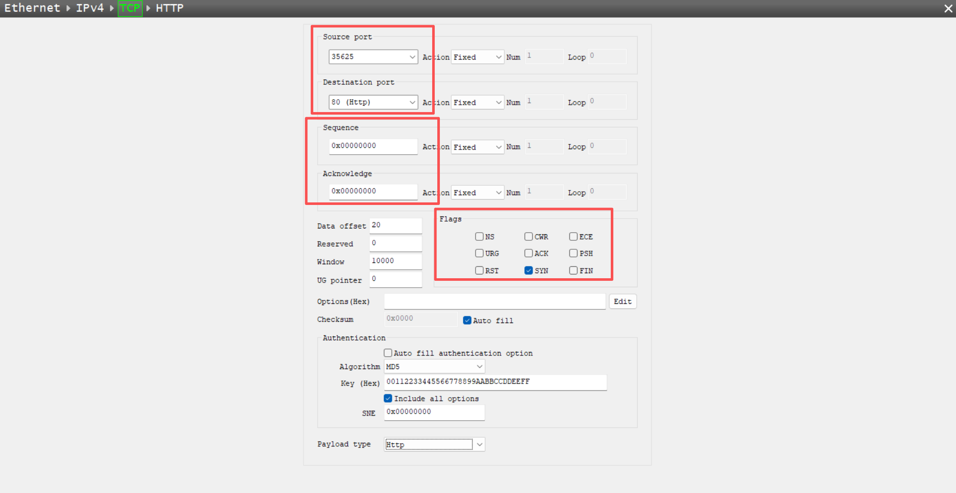
Task: Close the packet editor with X icon
Action: pos(948,9)
